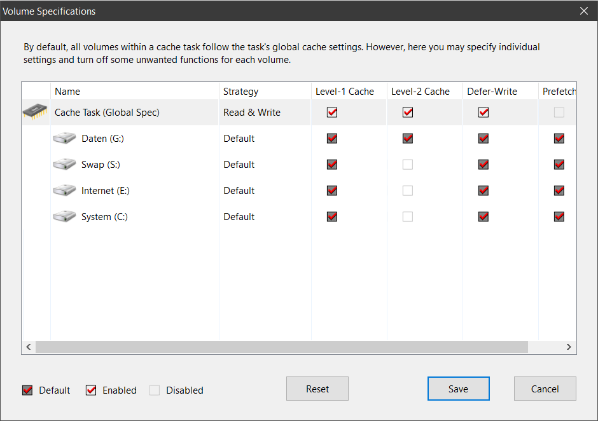The height and width of the screenshot is (421, 598).
Task: Open Strategy setting for System (C:)
Action: point(239,216)
